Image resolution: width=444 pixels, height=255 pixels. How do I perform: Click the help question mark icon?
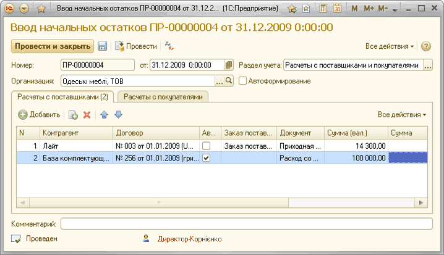(x=426, y=46)
